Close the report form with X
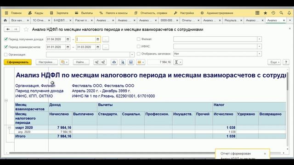Screen dimensions: 294x165 click(290, 28)
